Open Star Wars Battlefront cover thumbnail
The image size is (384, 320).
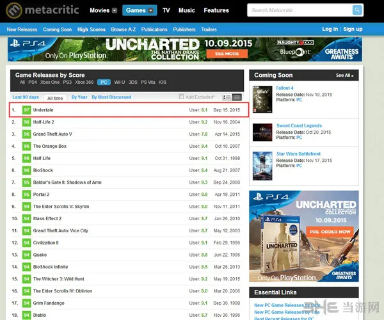click(262, 166)
